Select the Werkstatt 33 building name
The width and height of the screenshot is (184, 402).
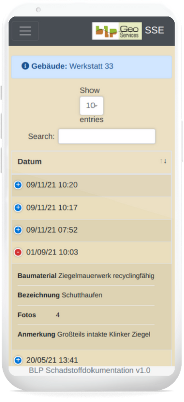[91, 66]
